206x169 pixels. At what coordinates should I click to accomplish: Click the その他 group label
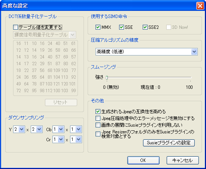(97, 101)
